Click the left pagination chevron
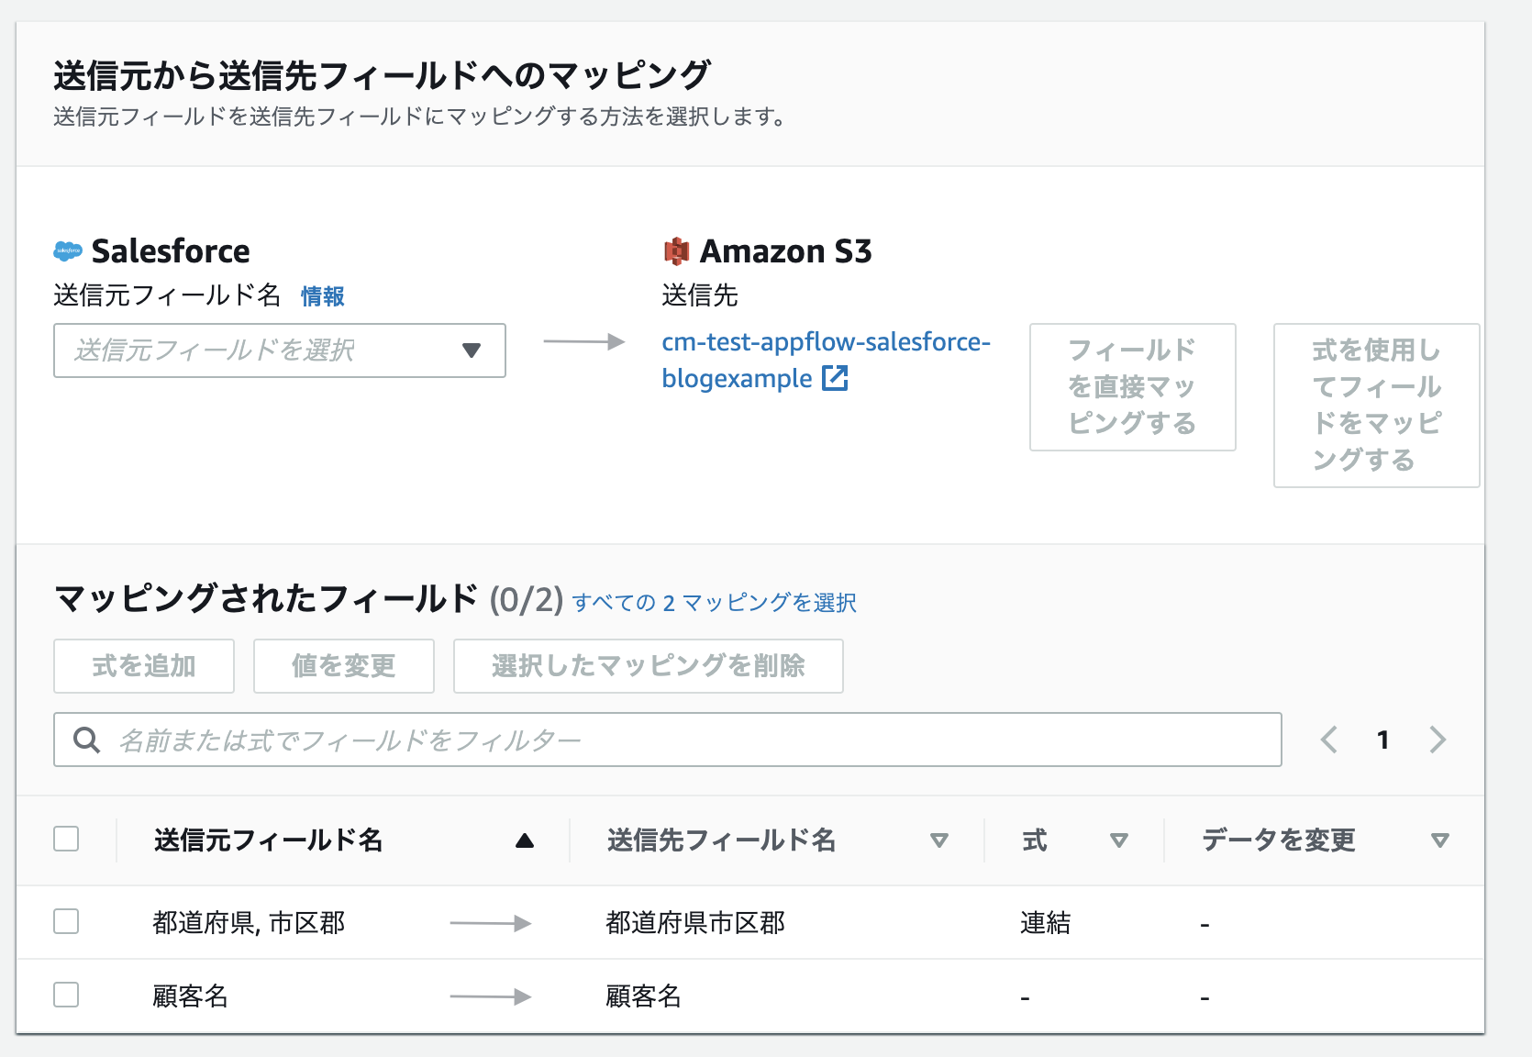The width and height of the screenshot is (1532, 1057). click(1328, 739)
